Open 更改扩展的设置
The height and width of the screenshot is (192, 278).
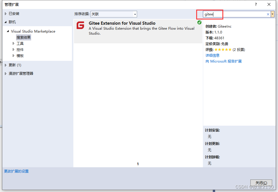tap(16, 171)
